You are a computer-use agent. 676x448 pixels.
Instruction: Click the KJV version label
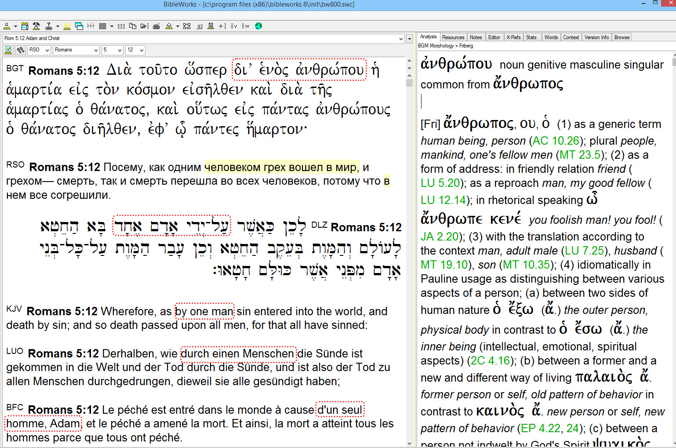[x=14, y=309]
